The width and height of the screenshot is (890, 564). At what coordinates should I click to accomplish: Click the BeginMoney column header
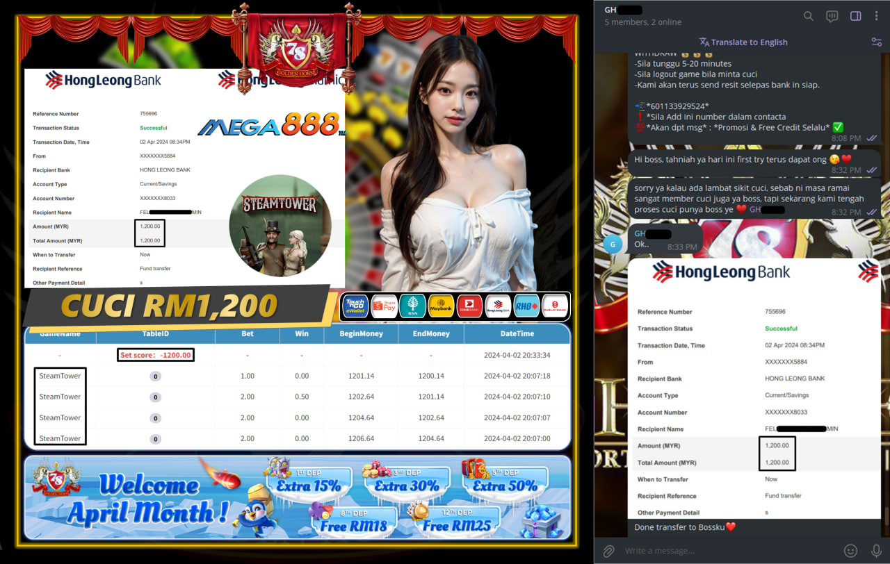coord(361,333)
